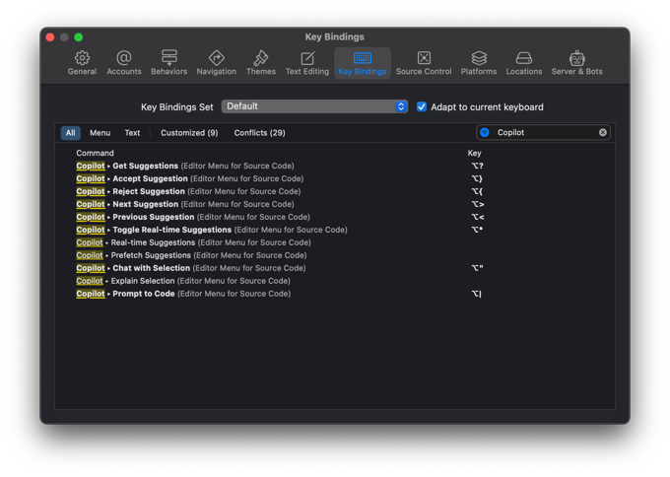Viewport: 670px width, 477px height.
Task: Select the Toggle Real-time Suggestions row
Action: pyautogui.click(x=335, y=230)
